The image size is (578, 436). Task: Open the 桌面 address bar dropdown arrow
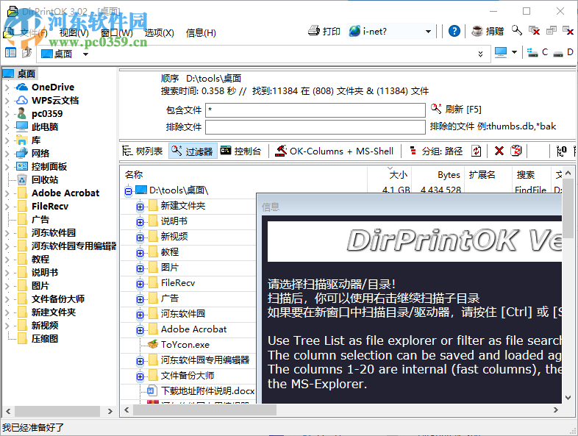pos(85,54)
